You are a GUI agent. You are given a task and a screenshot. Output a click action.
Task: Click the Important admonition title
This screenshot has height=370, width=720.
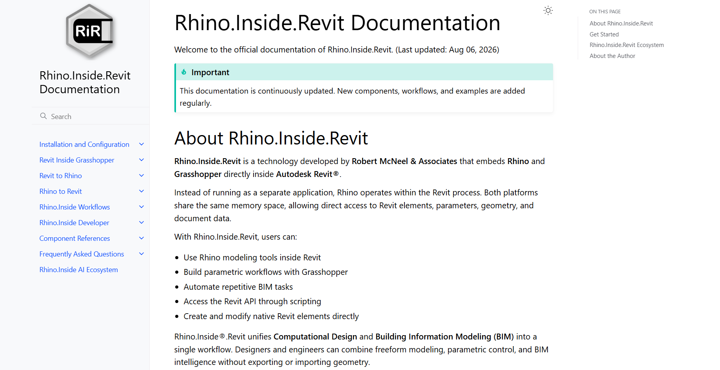tap(210, 72)
